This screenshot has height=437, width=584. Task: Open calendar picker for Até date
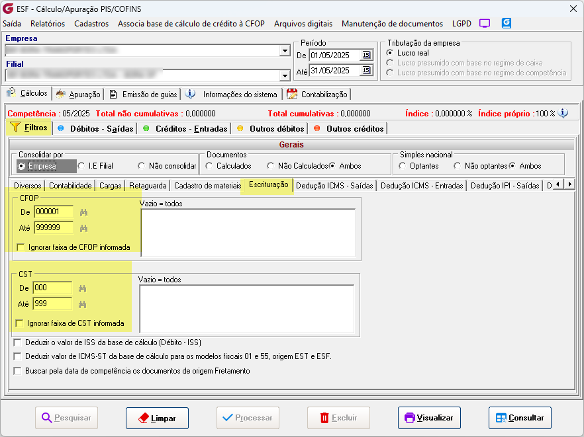coord(367,70)
